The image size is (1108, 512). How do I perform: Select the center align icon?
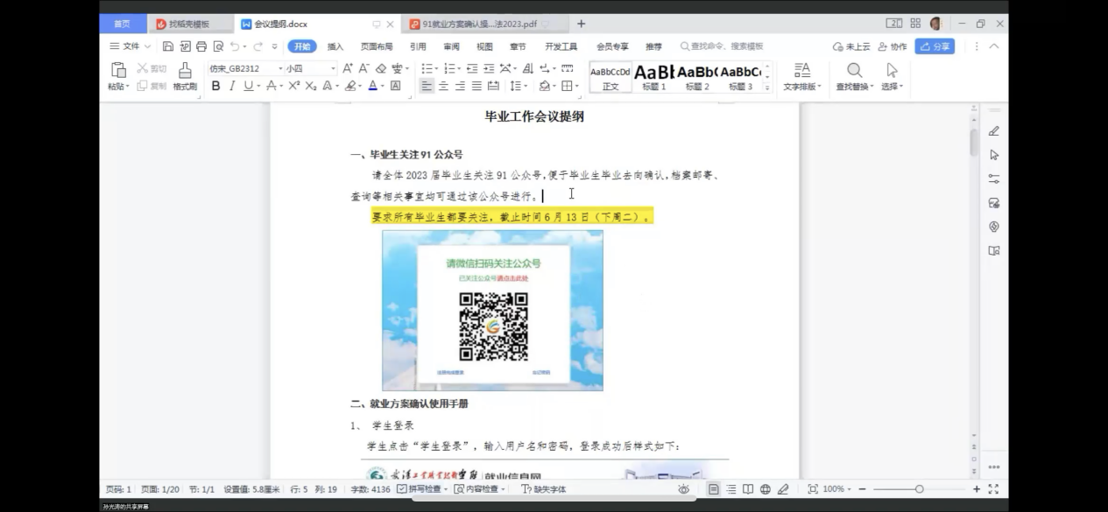tap(443, 86)
